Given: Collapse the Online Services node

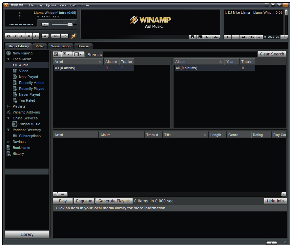Looking at the screenshot, I should pyautogui.click(x=9, y=118).
